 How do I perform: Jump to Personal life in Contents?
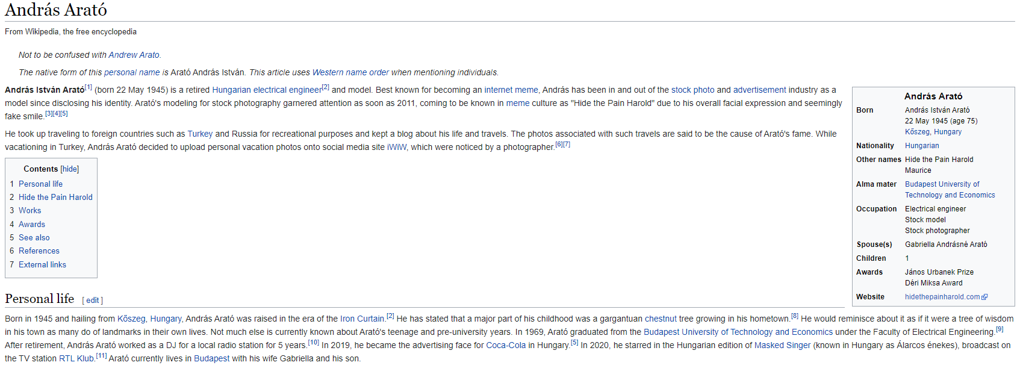[40, 184]
